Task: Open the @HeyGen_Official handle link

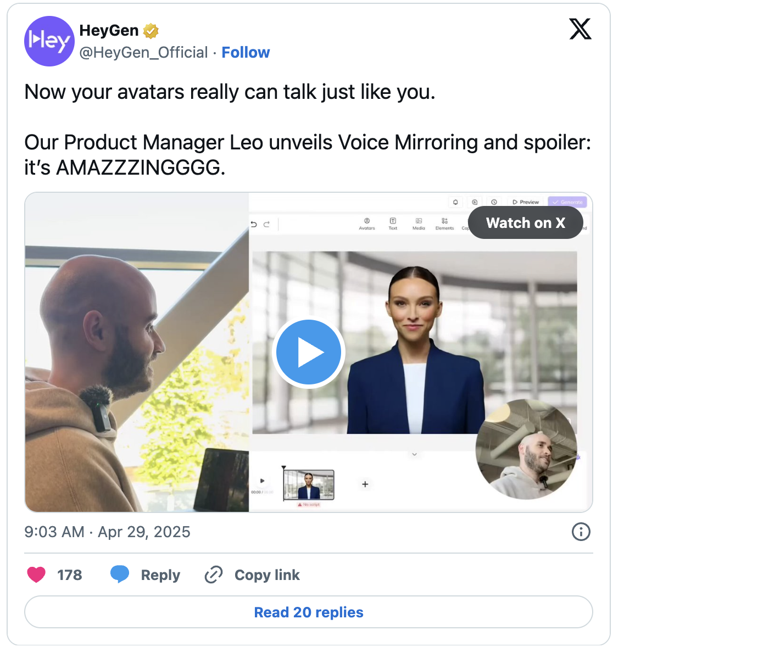Action: (143, 52)
